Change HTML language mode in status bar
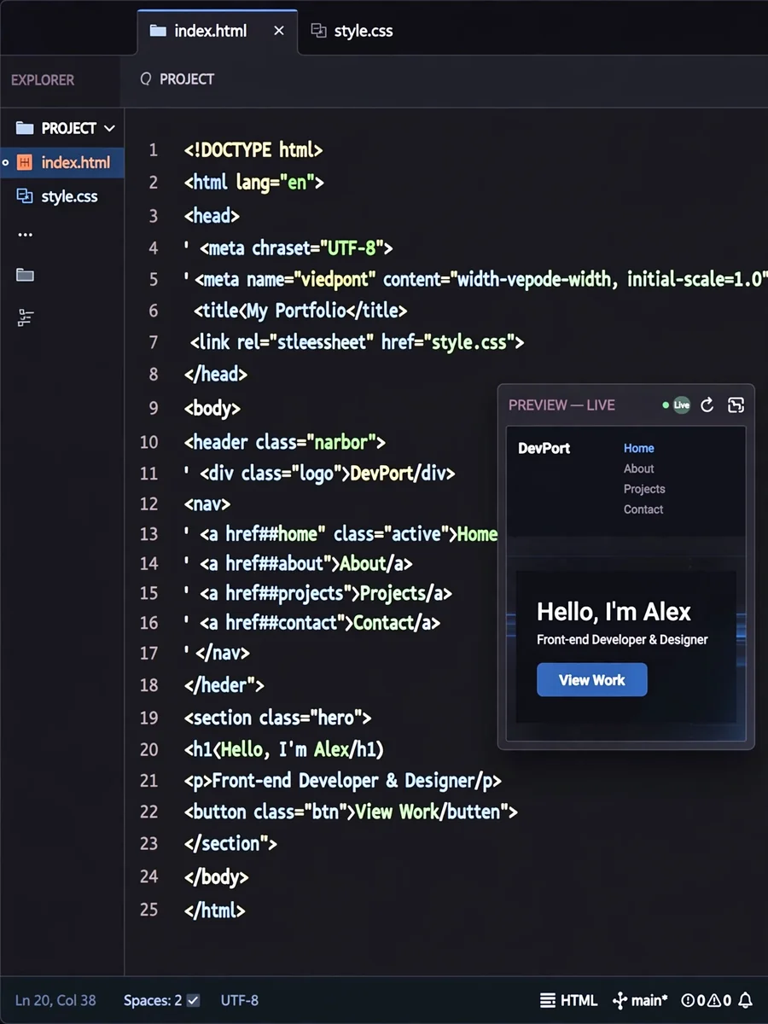Viewport: 768px width, 1024px height. click(x=569, y=1000)
